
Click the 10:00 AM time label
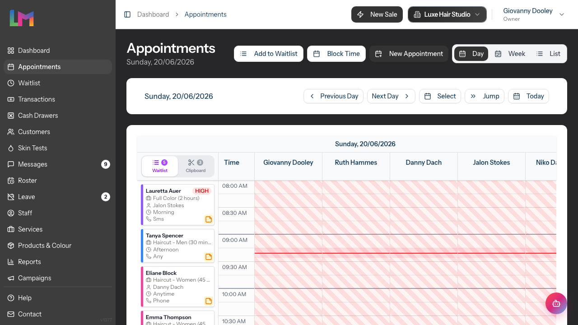234,294
